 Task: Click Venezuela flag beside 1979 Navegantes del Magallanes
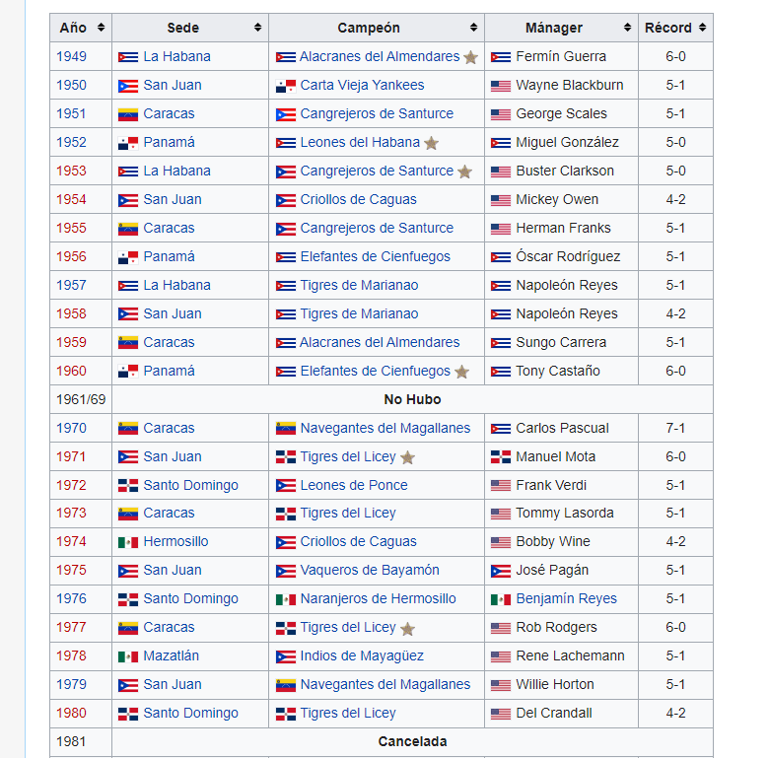[286, 685]
